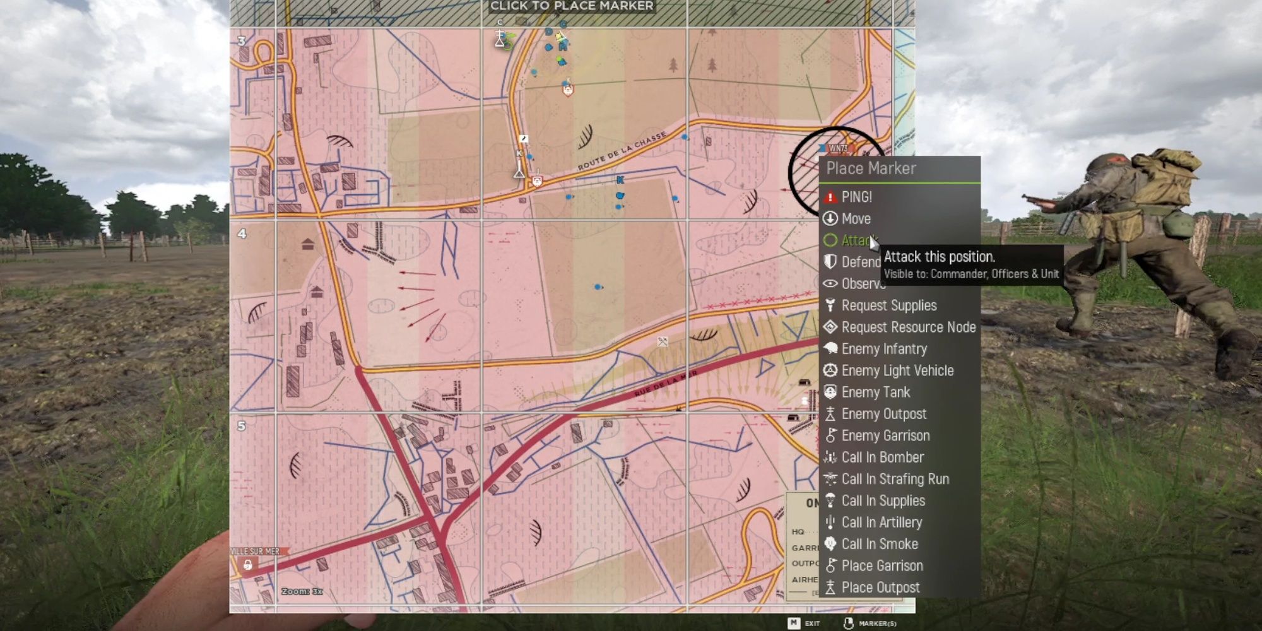Click the Request Supplies icon
1262x631 pixels.
[830, 305]
